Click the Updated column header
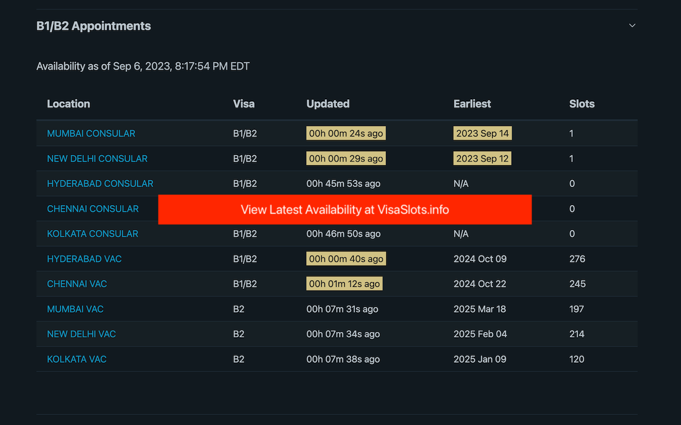 pyautogui.click(x=328, y=104)
